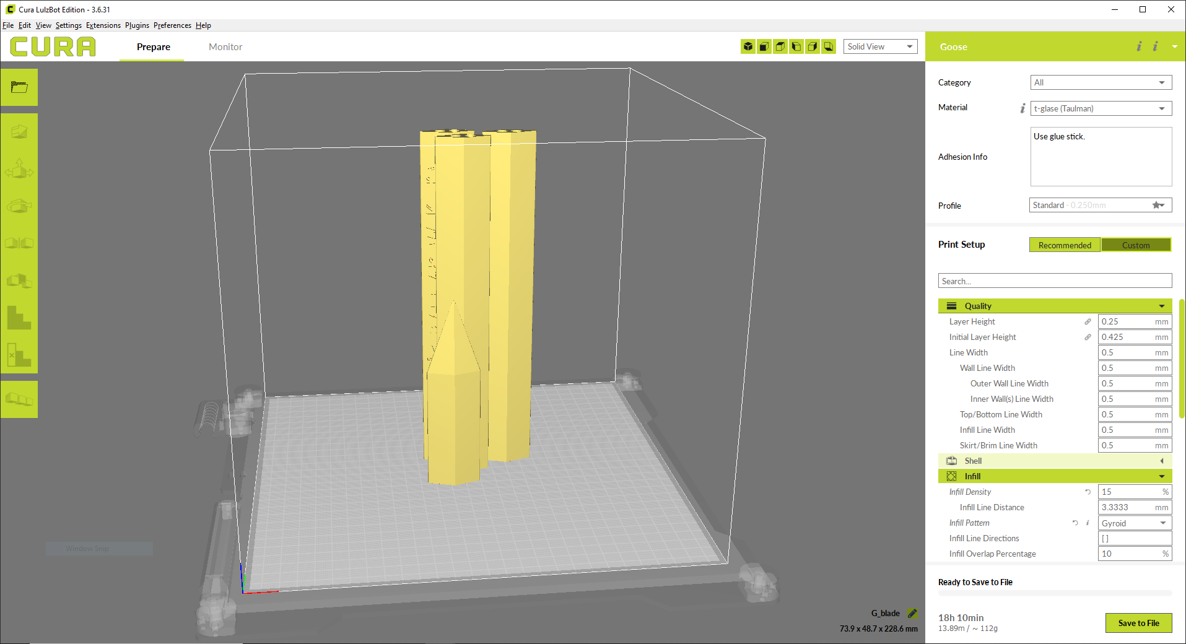This screenshot has height=644, width=1186.
Task: Open the Goose printer dropdown arrow
Action: tap(1174, 47)
